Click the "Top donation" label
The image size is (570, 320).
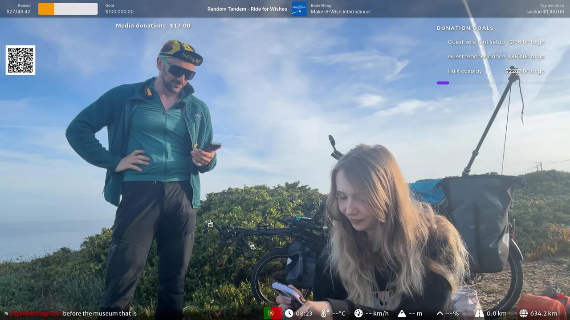coord(552,5)
